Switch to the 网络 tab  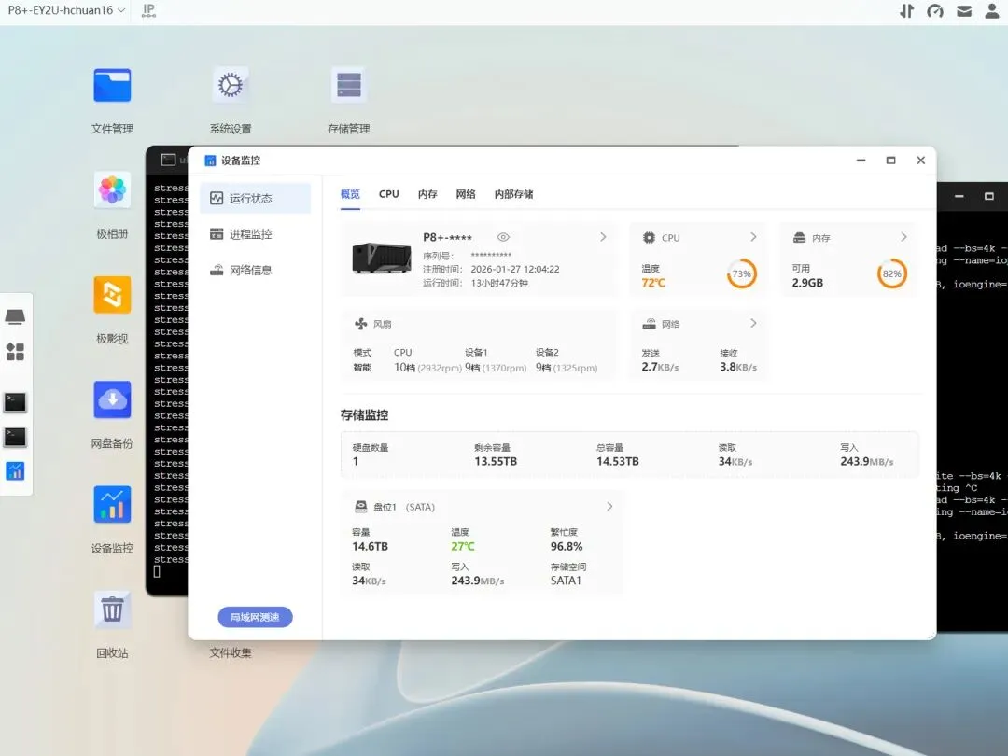(466, 194)
